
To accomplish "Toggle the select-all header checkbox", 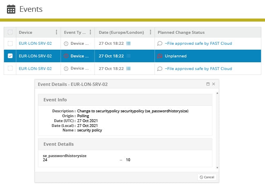I will click(10, 32).
